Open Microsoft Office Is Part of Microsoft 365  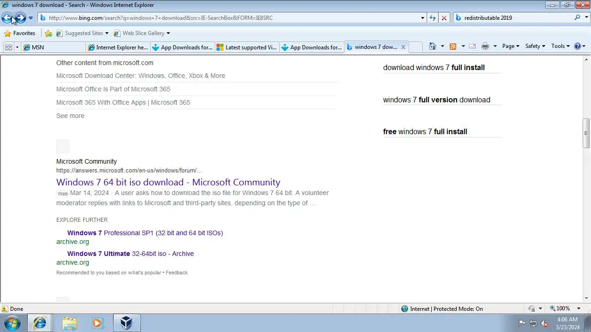pos(113,89)
